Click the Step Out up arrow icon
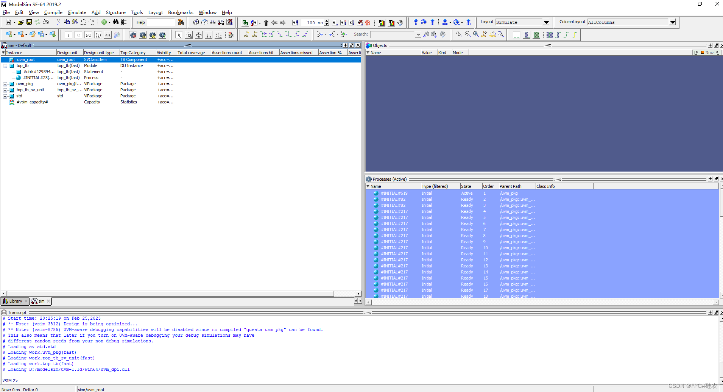Screen dimensions: 723x392 point(432,22)
